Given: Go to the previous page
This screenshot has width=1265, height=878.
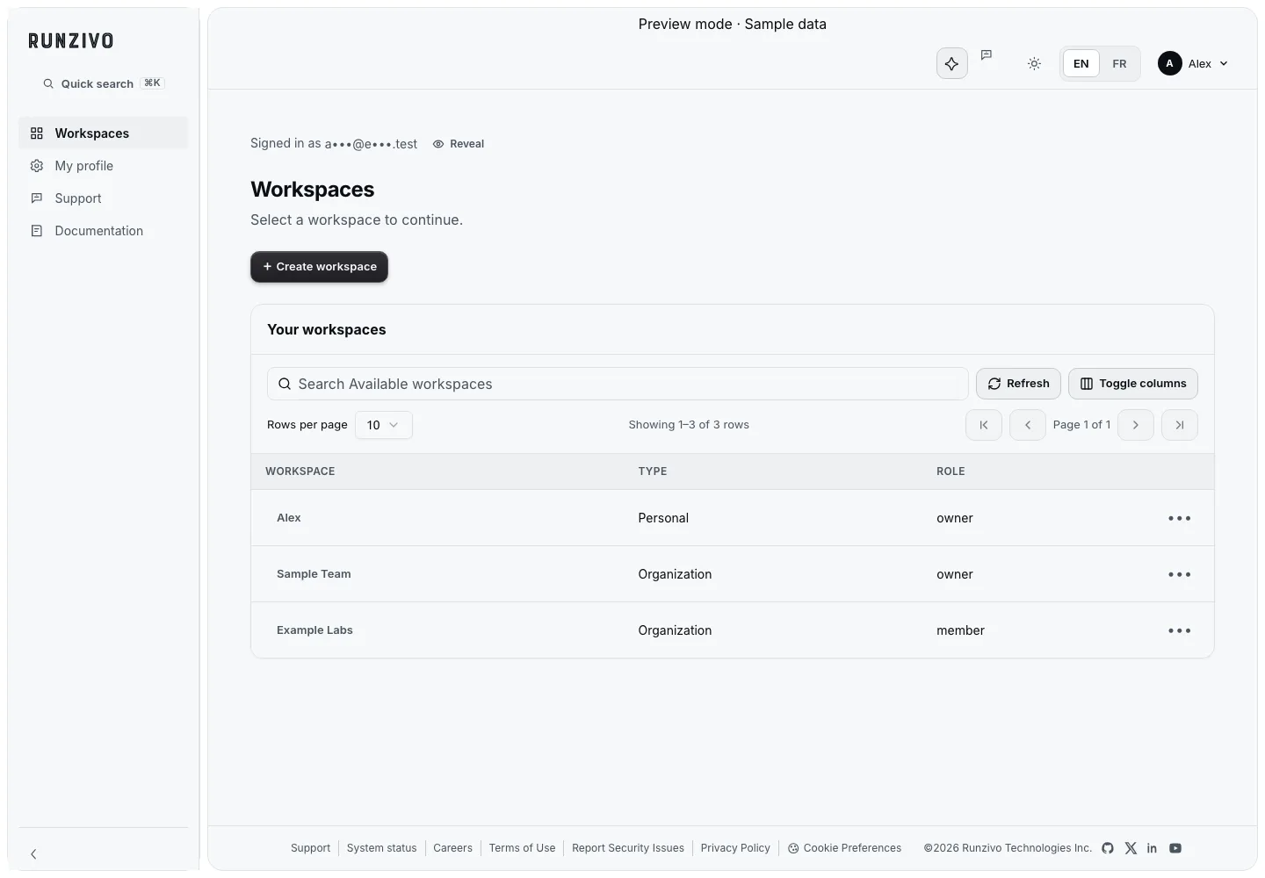Looking at the screenshot, I should click(1027, 425).
